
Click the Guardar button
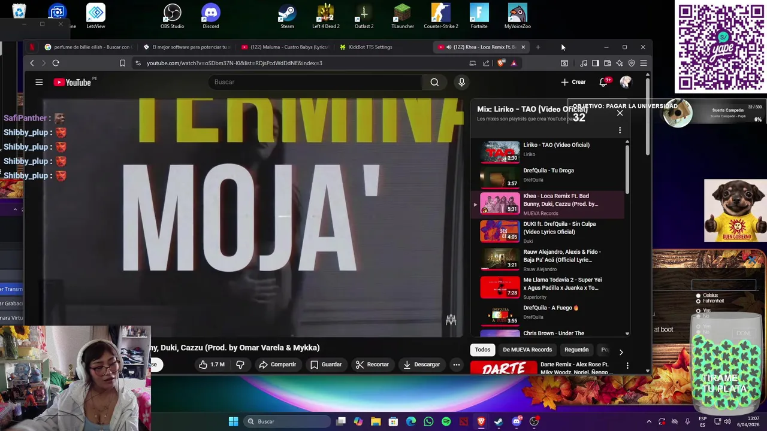pos(325,365)
